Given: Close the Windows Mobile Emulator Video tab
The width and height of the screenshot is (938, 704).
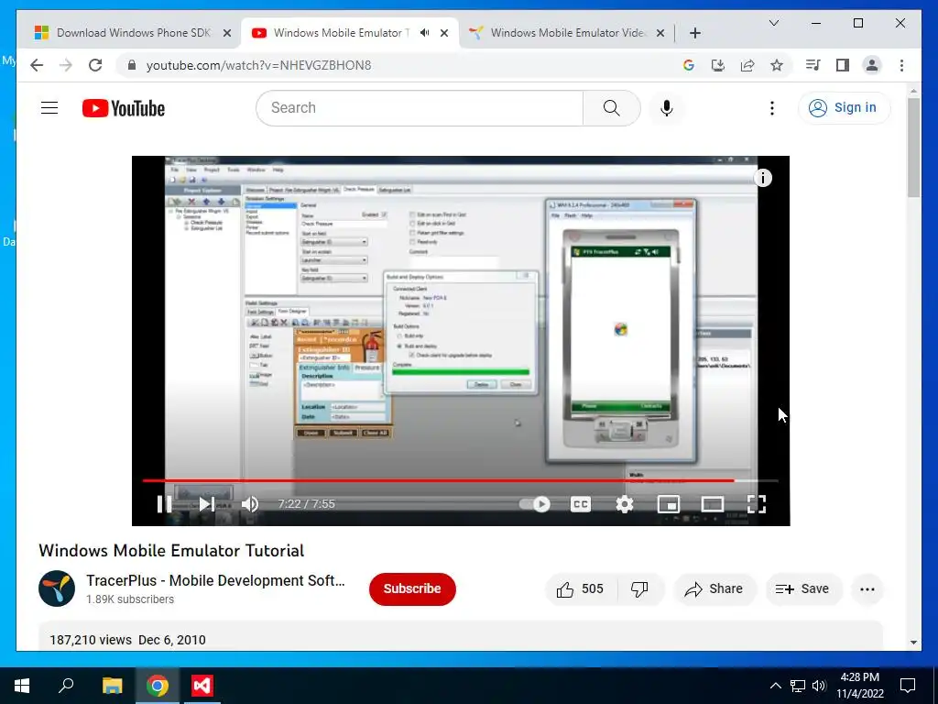Looking at the screenshot, I should (x=660, y=33).
